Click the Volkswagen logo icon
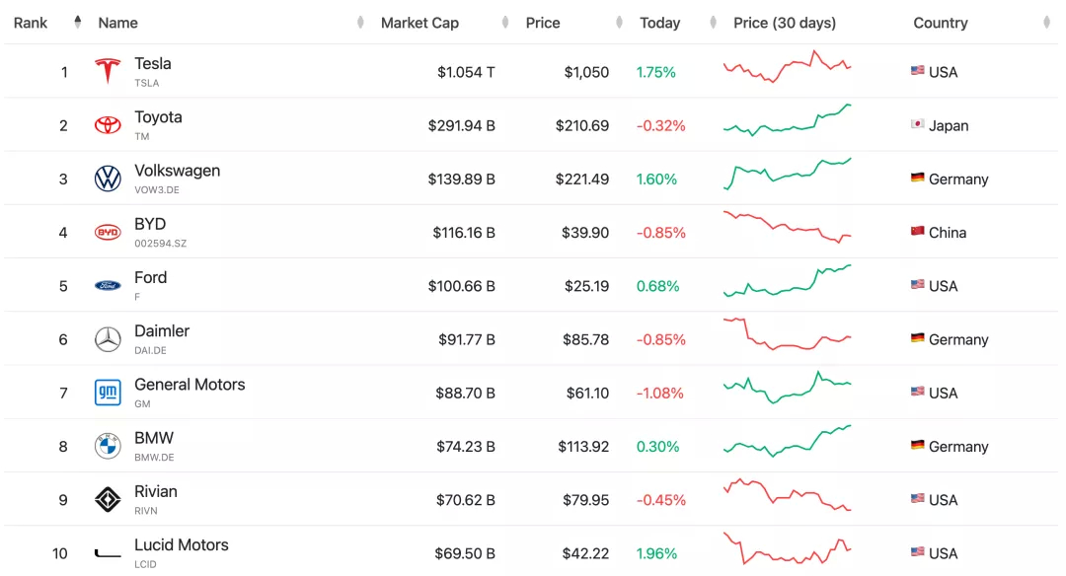This screenshot has height=576, width=1066. pos(108,179)
